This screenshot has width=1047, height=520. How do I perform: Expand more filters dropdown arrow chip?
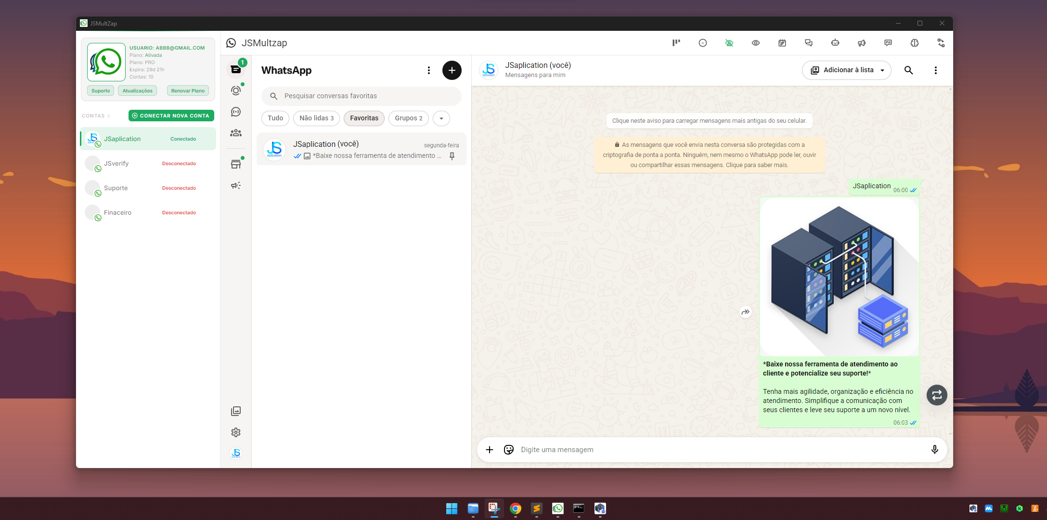point(441,118)
